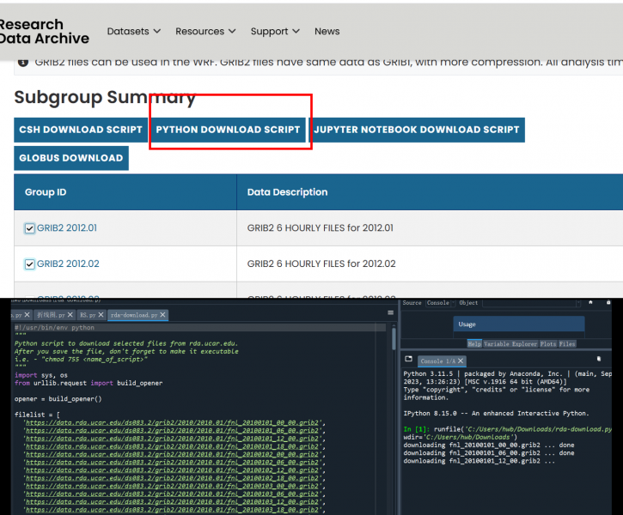Open the GRIB2 2012.01 group link
Viewport: 623px width, 515px height.
pos(67,228)
